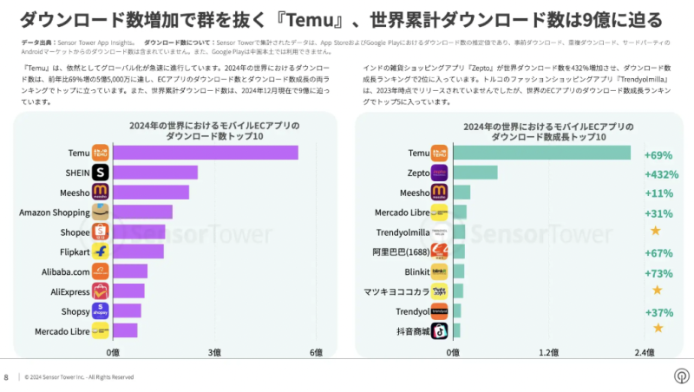Click the 抖音商城 TikTok icon
The width and height of the screenshot is (694, 392).
[x=439, y=330]
